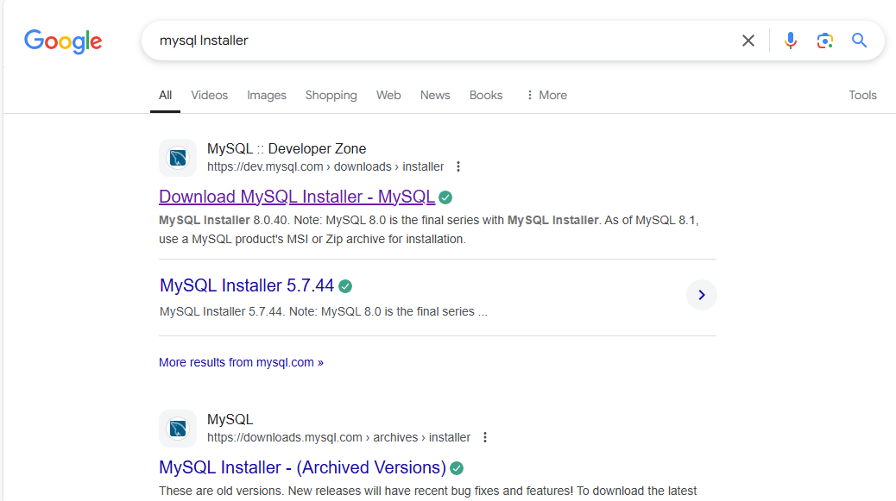Screen dimensions: 896x501
Task: Run search with the magnifier icon
Action: [859, 41]
